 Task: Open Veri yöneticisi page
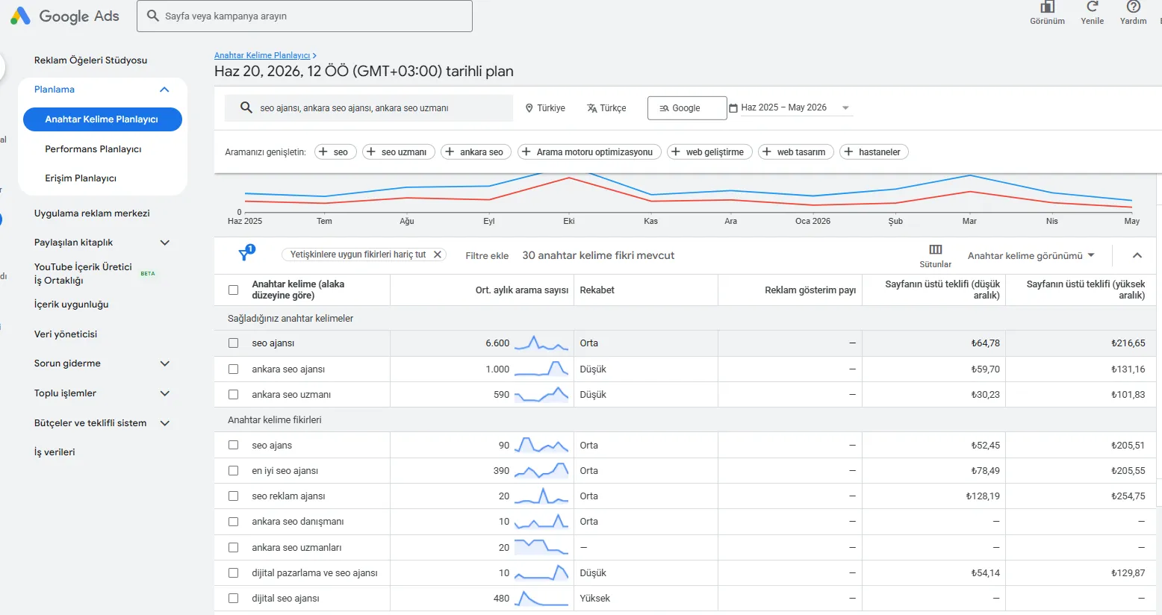[66, 334]
